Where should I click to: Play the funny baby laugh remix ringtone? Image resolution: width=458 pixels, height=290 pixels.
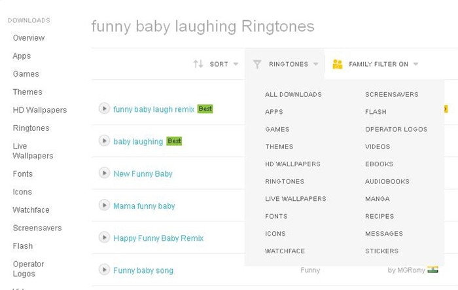pyautogui.click(x=103, y=109)
